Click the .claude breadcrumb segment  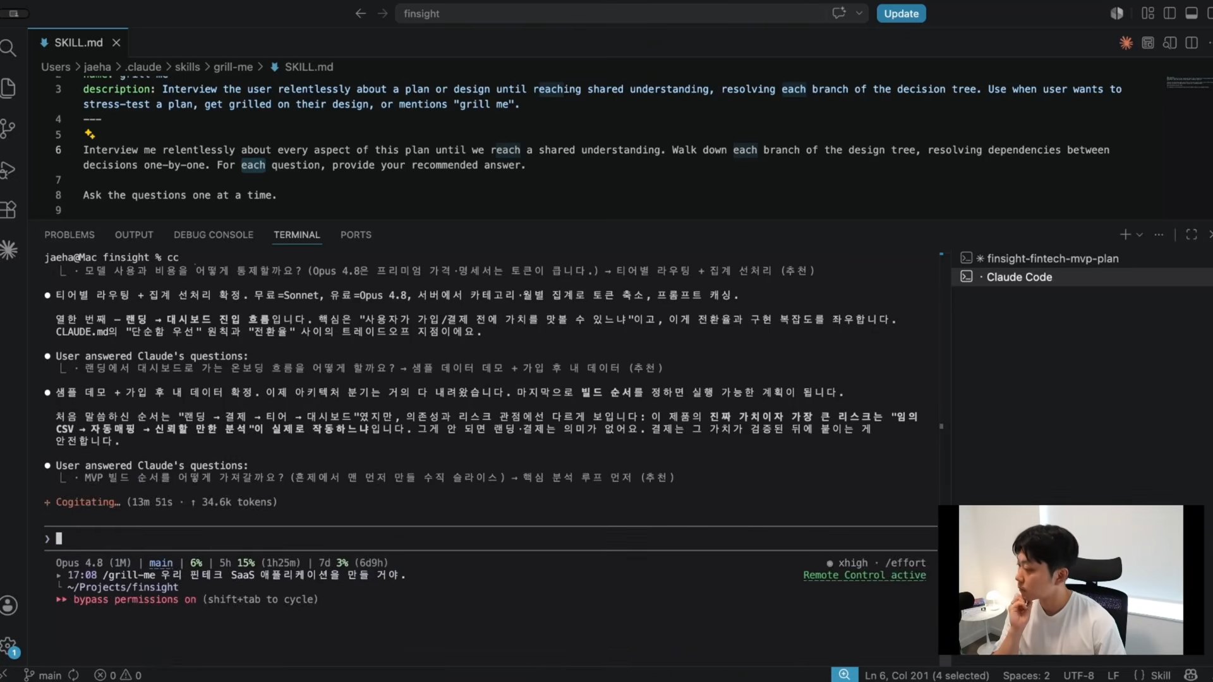(143, 67)
